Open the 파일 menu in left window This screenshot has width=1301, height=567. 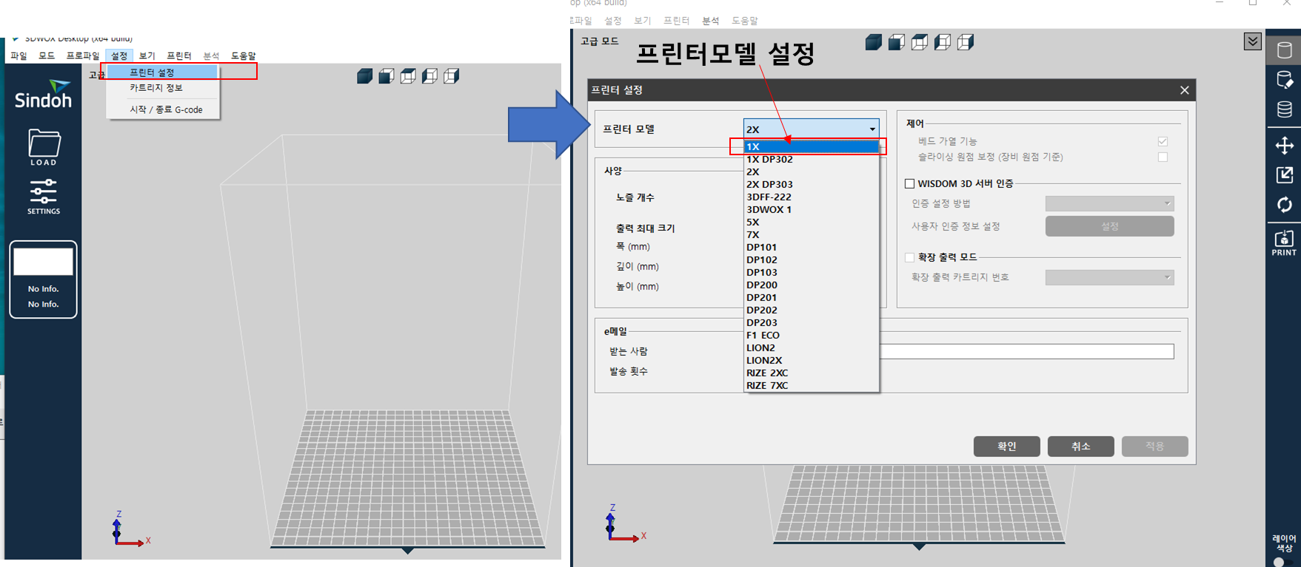click(19, 55)
